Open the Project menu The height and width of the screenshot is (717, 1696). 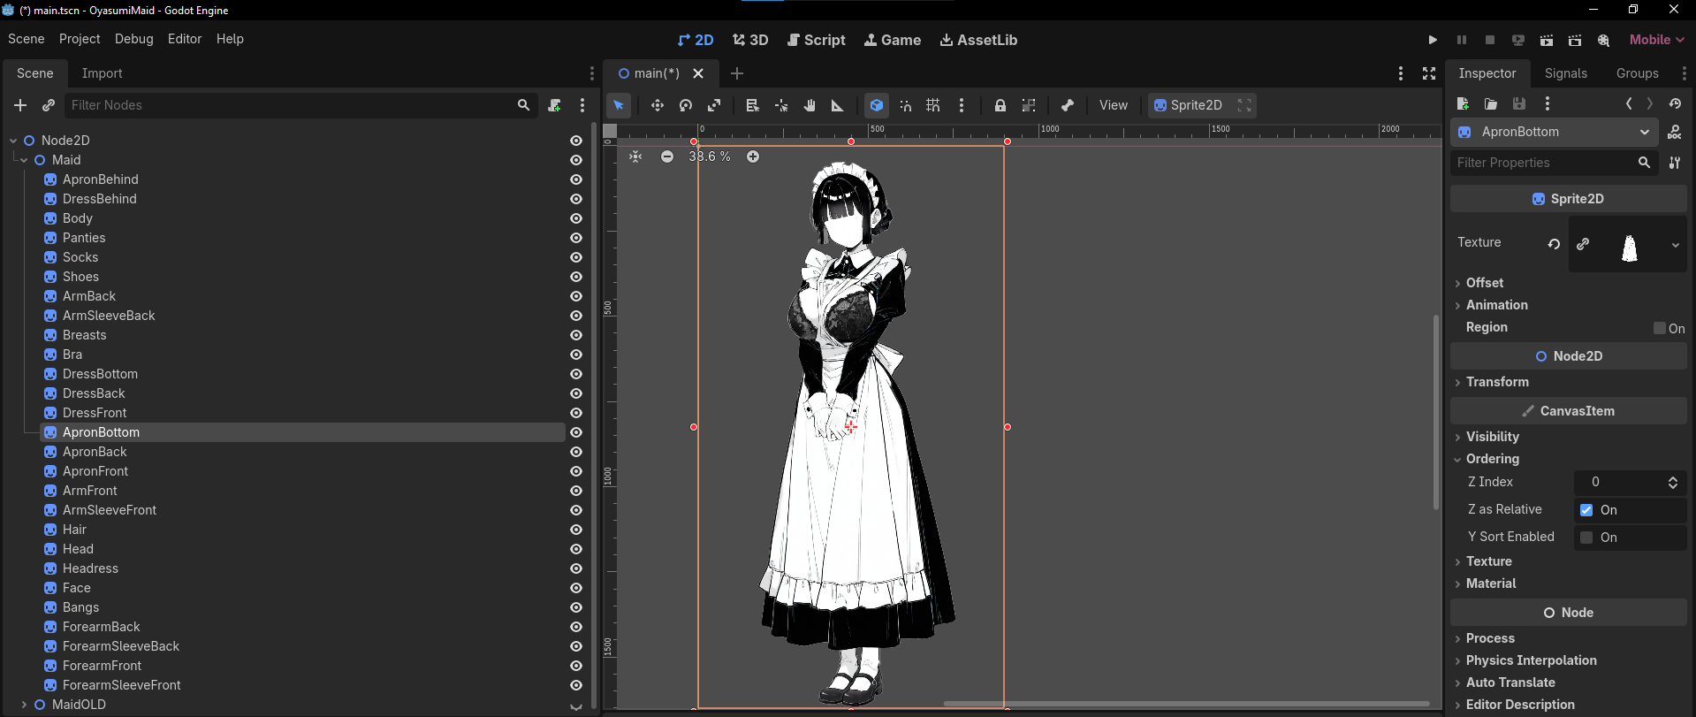[x=80, y=39]
